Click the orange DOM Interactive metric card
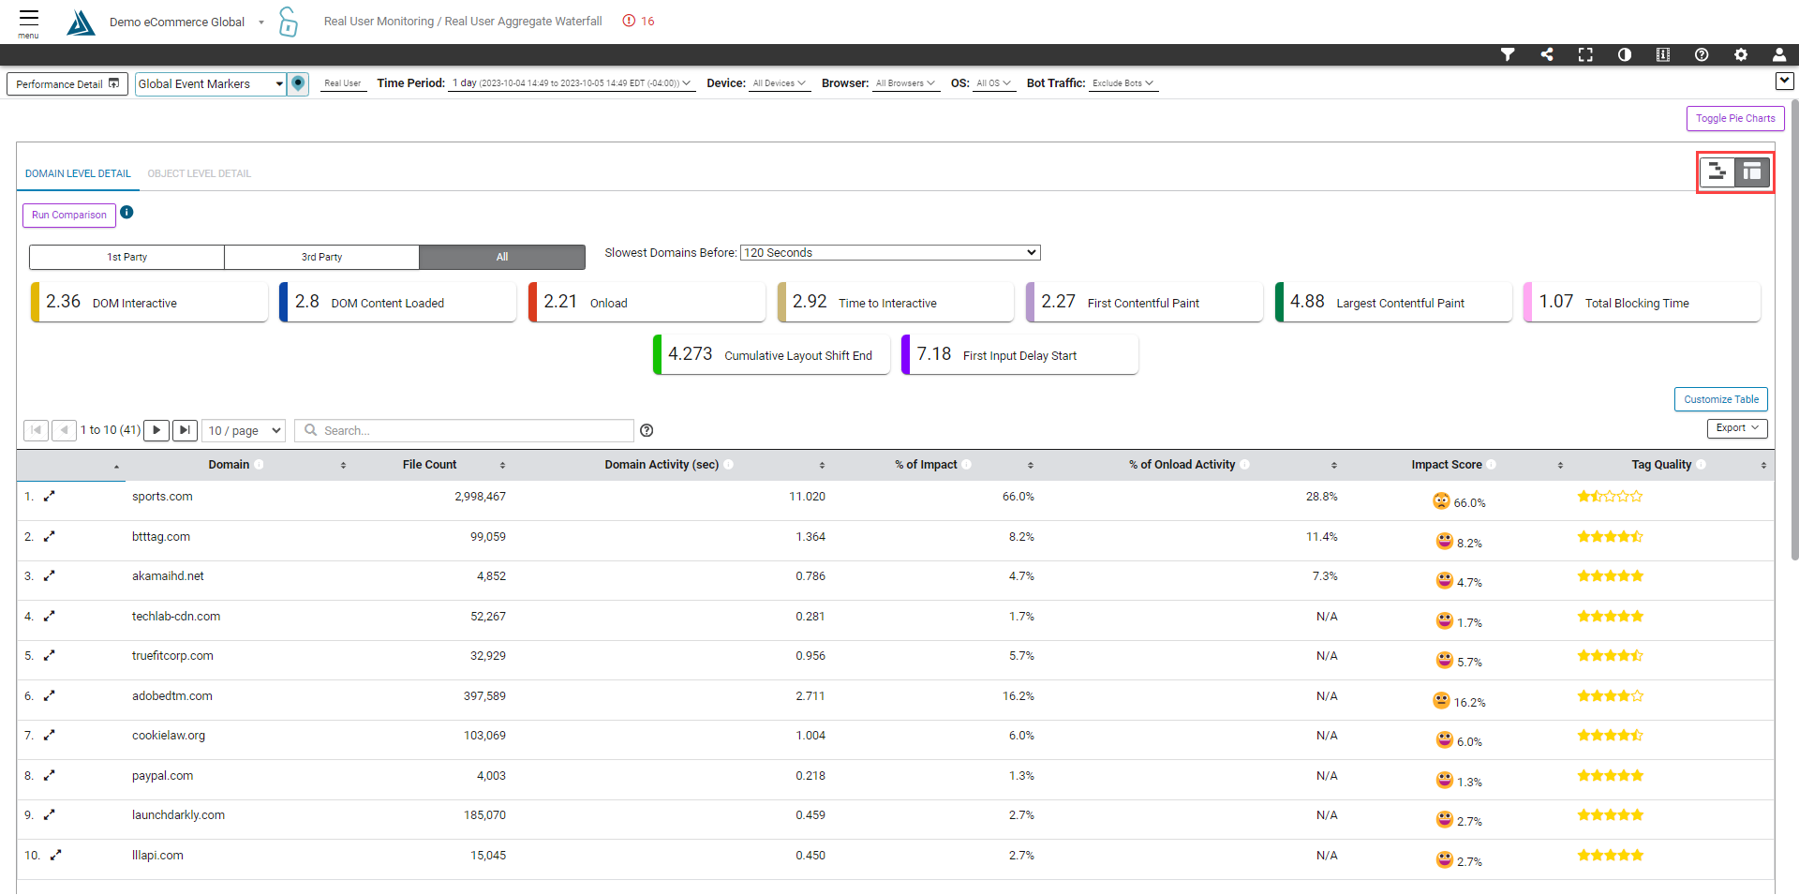 pyautogui.click(x=150, y=302)
